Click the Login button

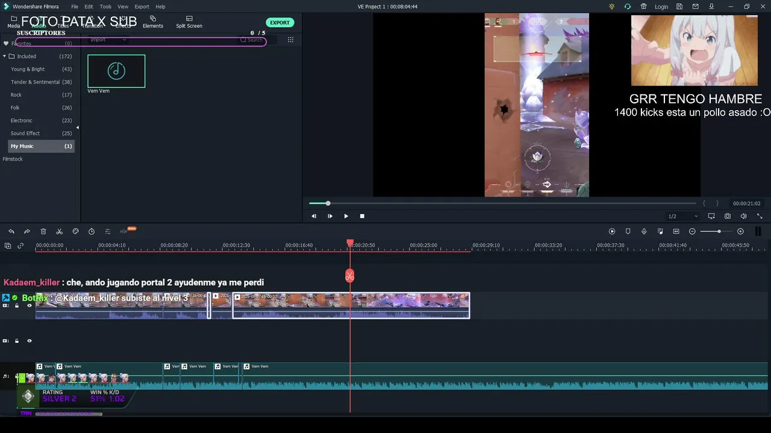coord(661,7)
